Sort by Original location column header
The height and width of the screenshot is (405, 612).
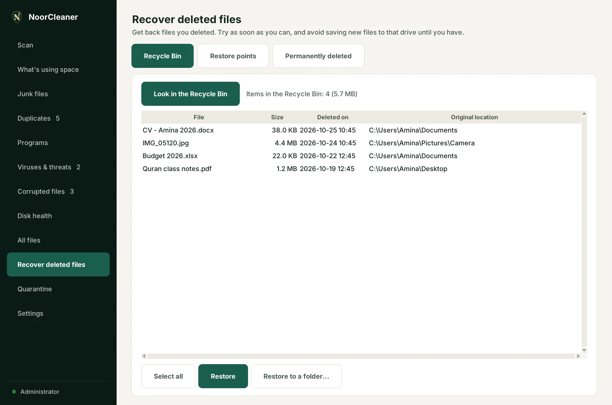coord(474,117)
